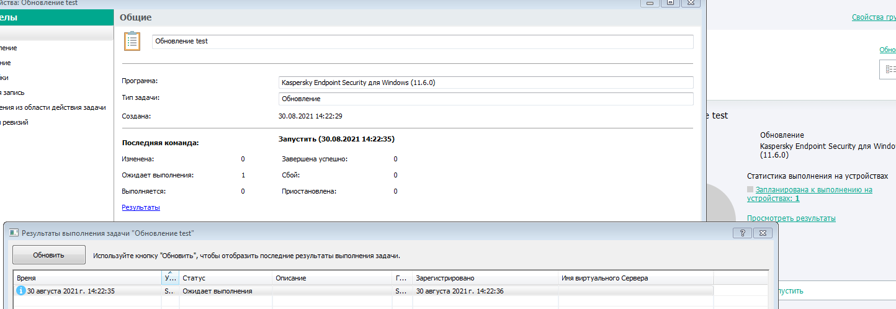The width and height of the screenshot is (896, 309).
Task: Select the account (я запись) sidebar section
Action: point(12,92)
